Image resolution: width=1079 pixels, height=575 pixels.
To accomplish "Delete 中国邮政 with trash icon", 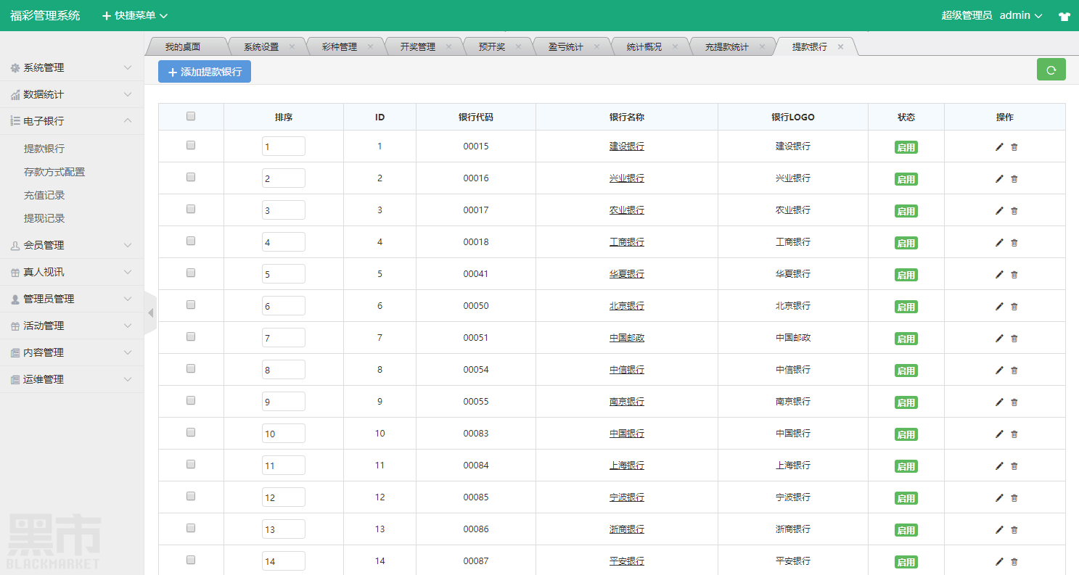I will coord(1014,339).
